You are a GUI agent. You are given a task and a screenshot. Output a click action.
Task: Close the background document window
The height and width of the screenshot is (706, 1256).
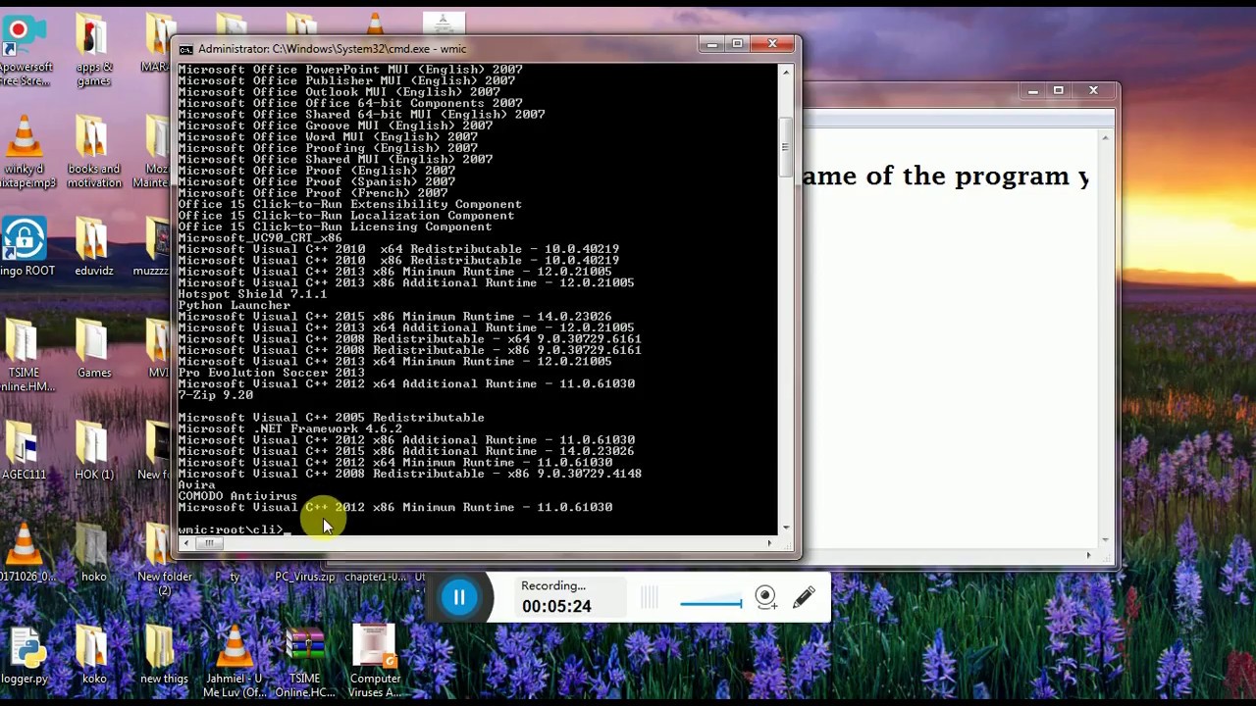tap(1093, 91)
